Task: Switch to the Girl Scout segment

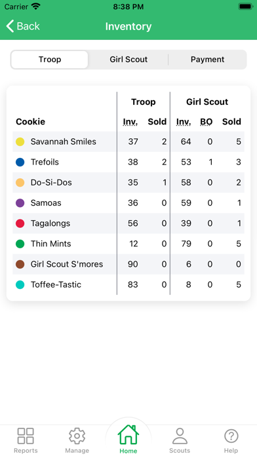Action: click(x=128, y=60)
